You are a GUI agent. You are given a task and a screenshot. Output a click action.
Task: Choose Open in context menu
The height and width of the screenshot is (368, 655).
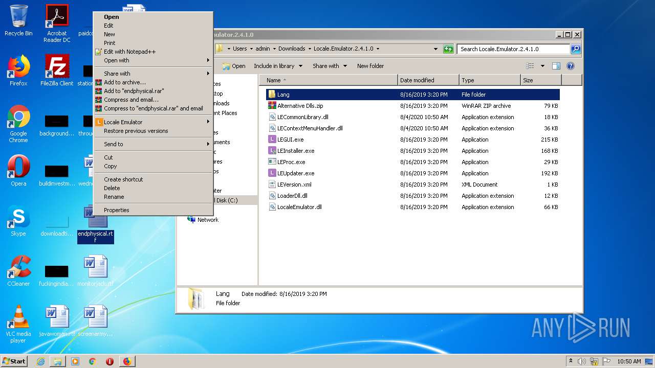click(x=153, y=17)
